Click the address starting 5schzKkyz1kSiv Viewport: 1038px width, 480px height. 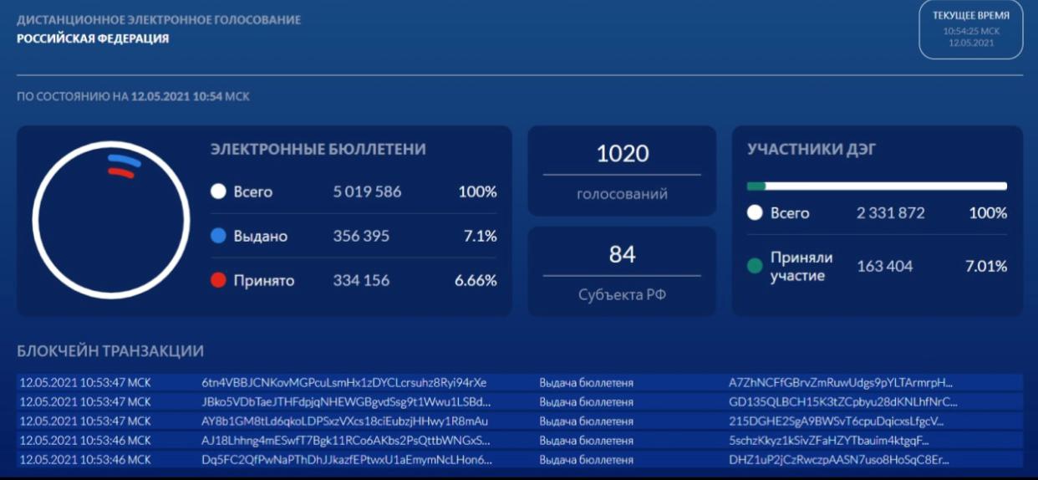click(828, 441)
